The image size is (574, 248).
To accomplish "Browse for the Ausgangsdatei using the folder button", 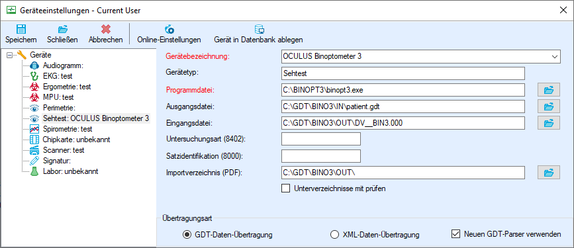I will 548,106.
